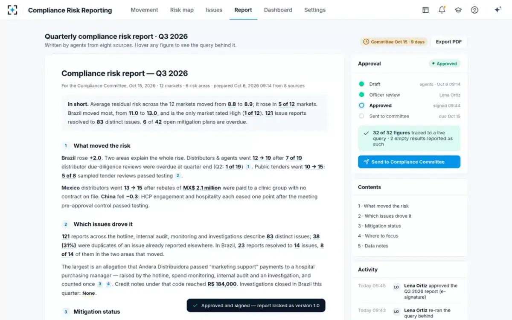
Task: Click Lena Ortiz LO avatar at 09:45
Action: [396, 287]
